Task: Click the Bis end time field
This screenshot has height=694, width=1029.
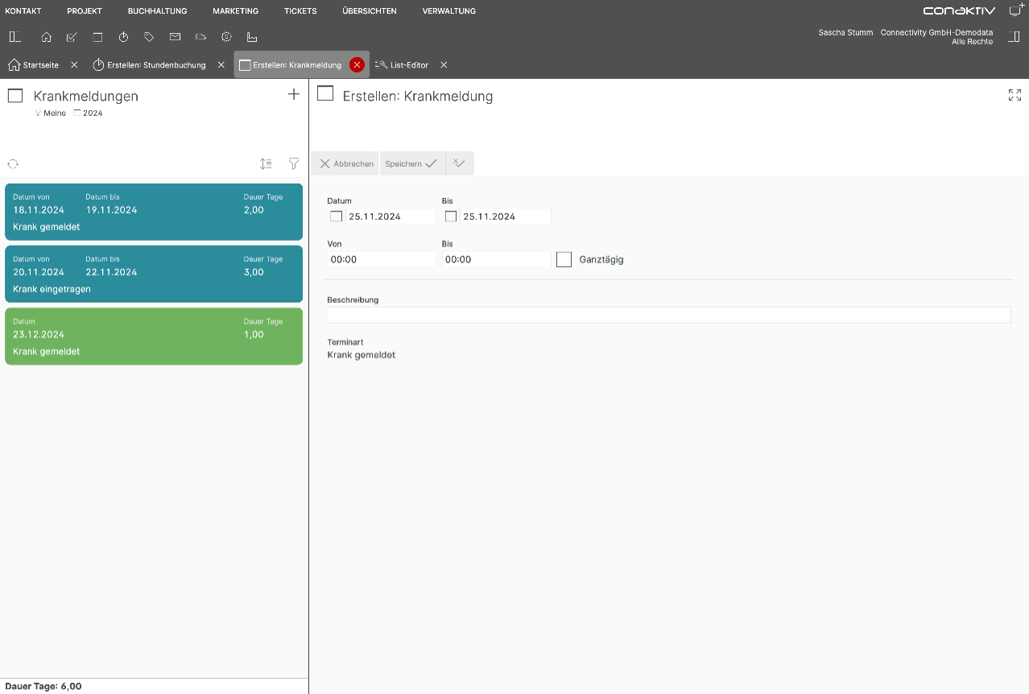Action: [496, 259]
